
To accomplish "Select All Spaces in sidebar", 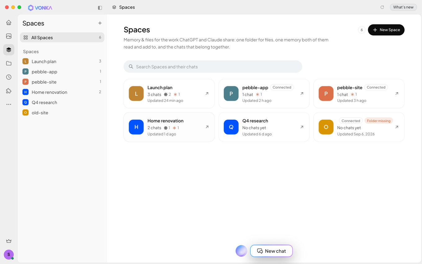I will point(62,37).
